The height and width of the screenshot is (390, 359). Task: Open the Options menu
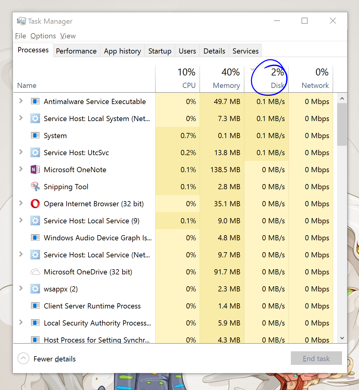[x=43, y=36]
